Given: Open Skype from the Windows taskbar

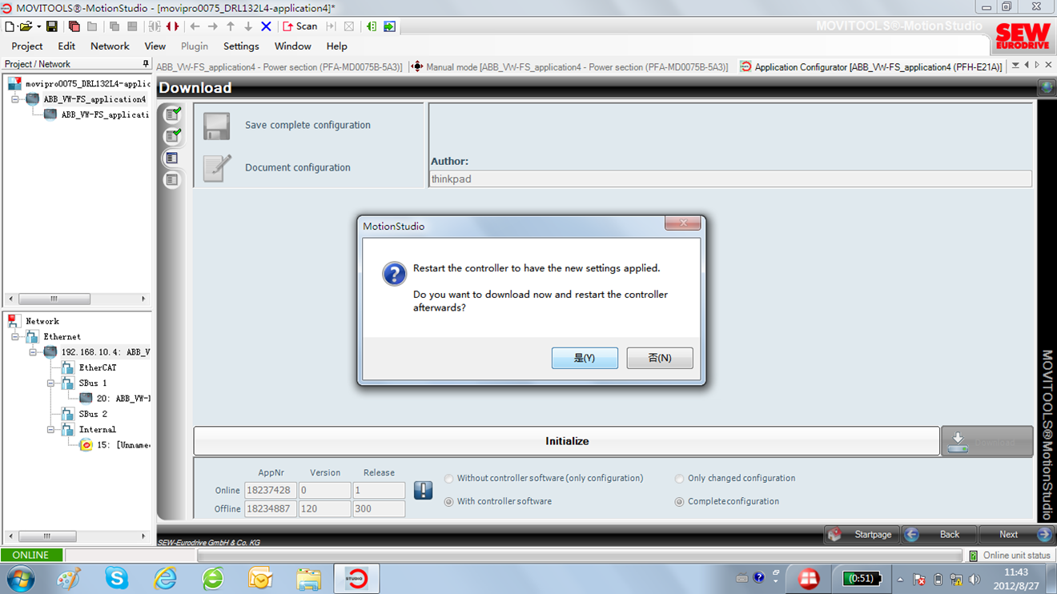Looking at the screenshot, I should coord(117,578).
